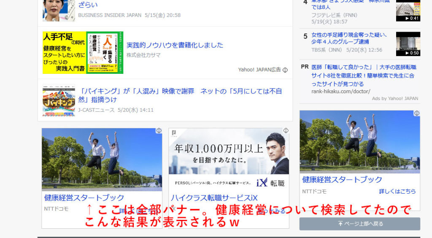Click 詳しくはこちら in sidebar ad

pyautogui.click(x=397, y=191)
